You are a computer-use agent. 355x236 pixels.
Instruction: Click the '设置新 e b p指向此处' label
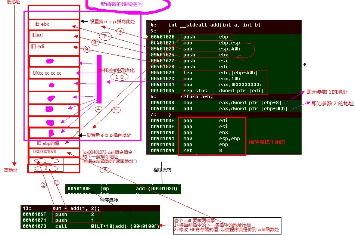point(109,135)
